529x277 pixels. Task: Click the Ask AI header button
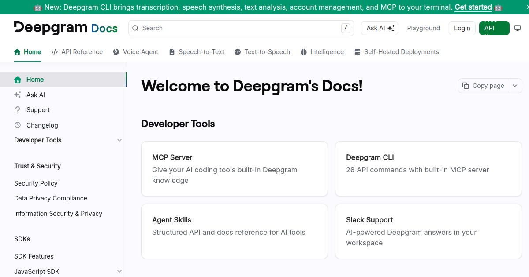tap(380, 28)
